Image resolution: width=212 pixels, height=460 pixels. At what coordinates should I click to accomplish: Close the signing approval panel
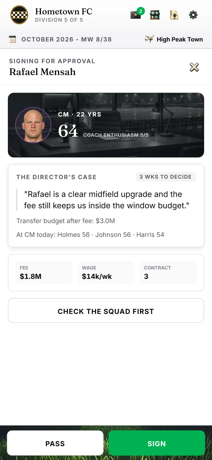(194, 67)
